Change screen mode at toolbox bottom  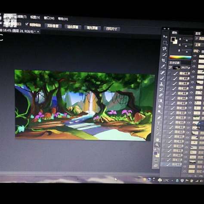[x=156, y=166]
